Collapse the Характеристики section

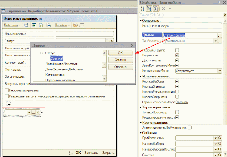click(x=140, y=107)
